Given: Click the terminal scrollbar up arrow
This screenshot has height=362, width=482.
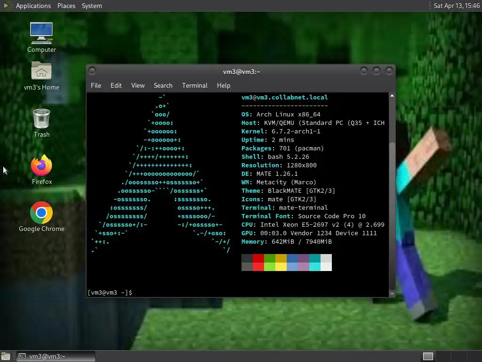Looking at the screenshot, I should [x=392, y=96].
